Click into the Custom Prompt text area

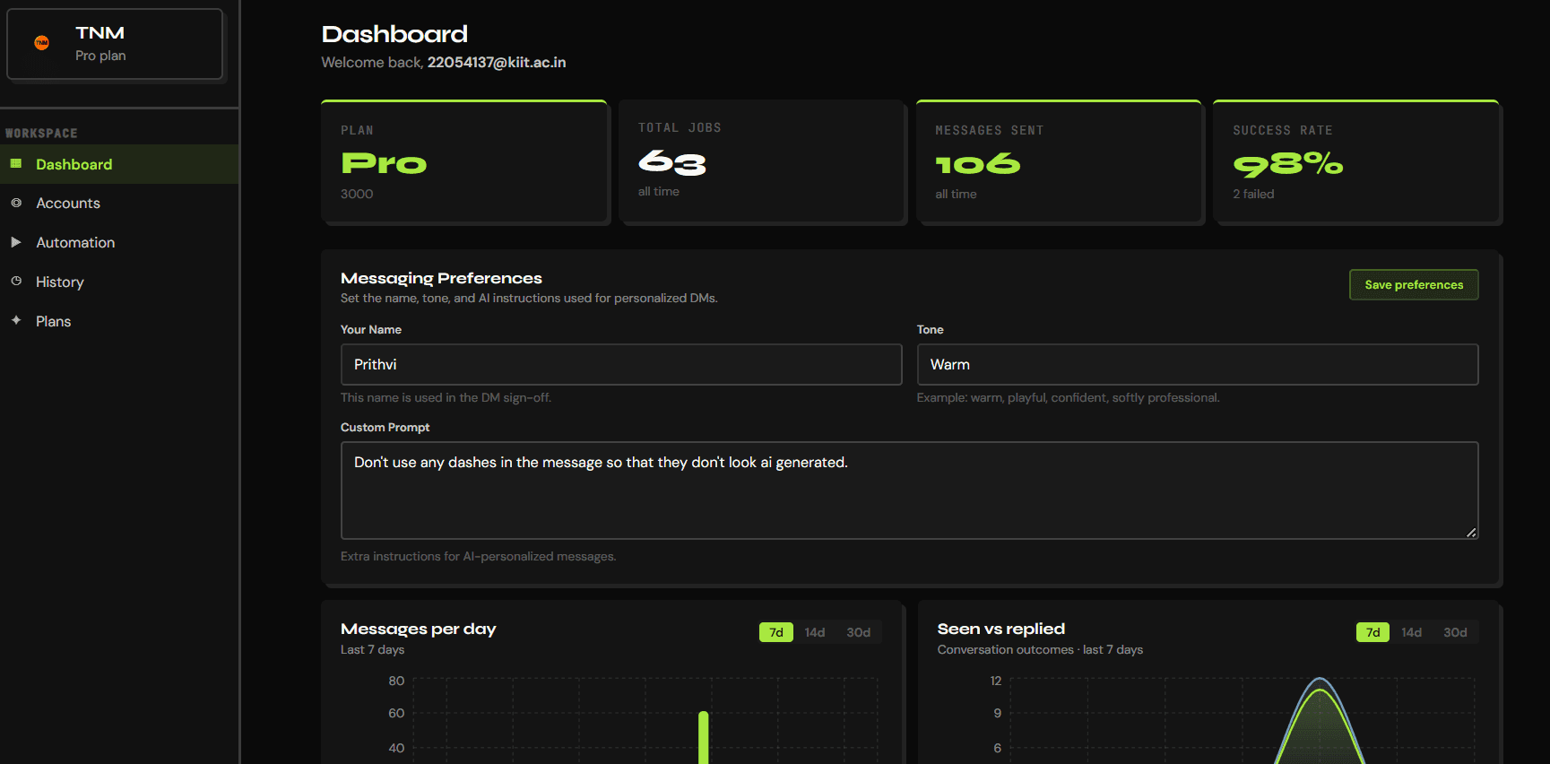(909, 491)
